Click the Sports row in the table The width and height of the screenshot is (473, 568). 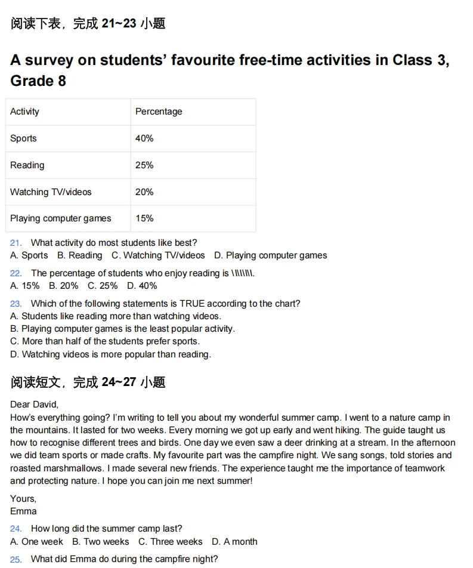tap(131, 138)
